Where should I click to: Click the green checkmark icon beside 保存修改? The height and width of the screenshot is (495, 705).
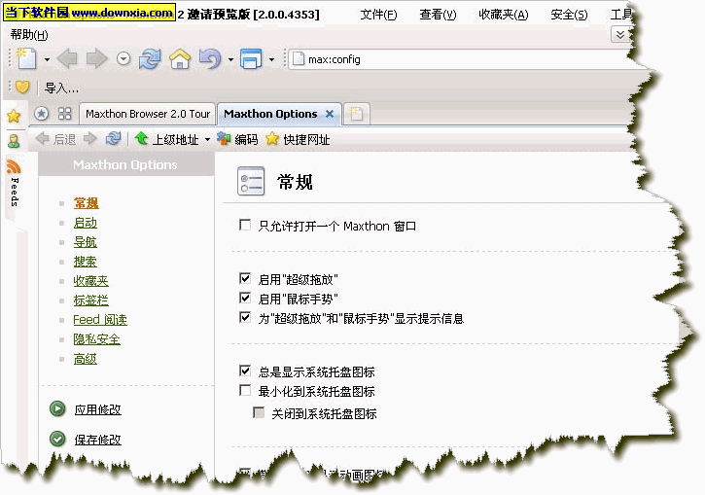[x=57, y=439]
